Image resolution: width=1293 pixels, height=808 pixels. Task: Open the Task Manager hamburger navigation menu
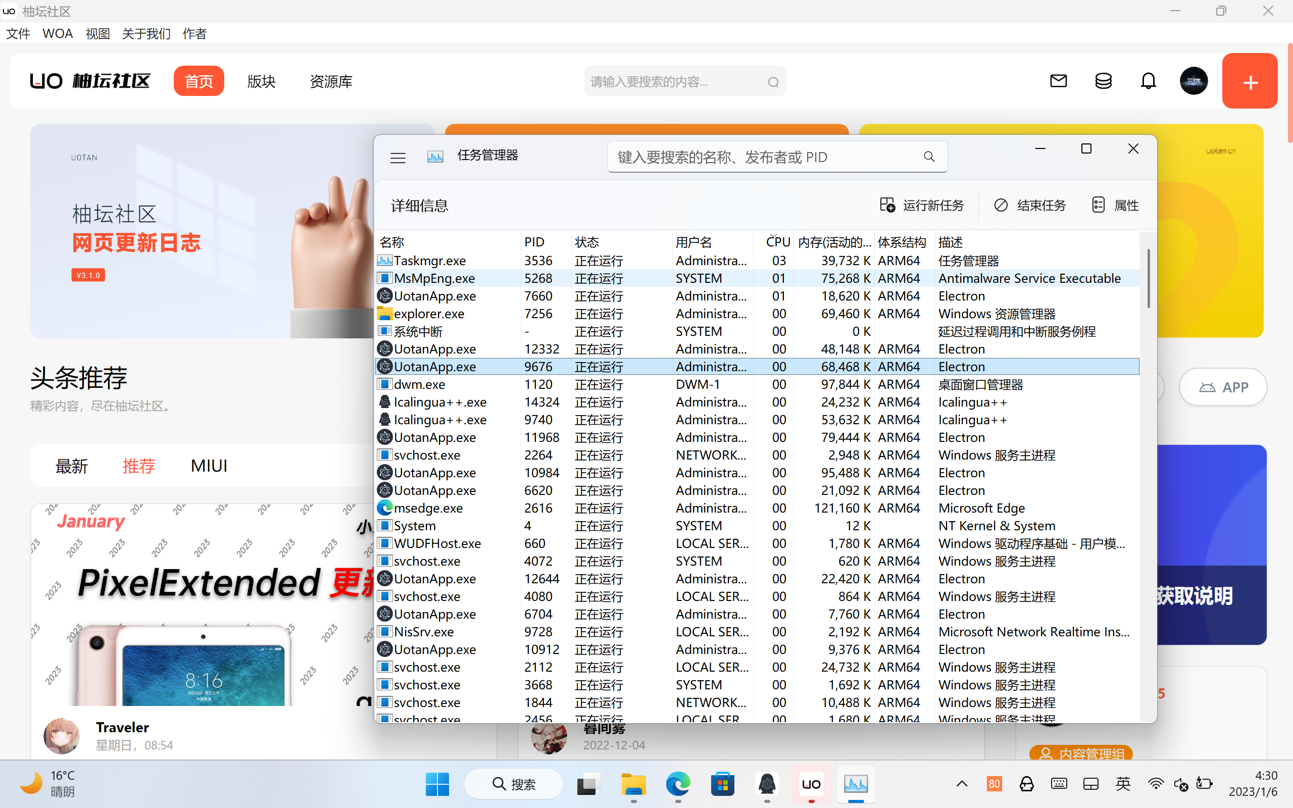coord(397,158)
